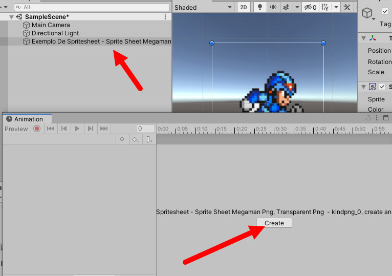Open scene effects dropdown arrow
The image size is (392, 276).
tap(297, 7)
